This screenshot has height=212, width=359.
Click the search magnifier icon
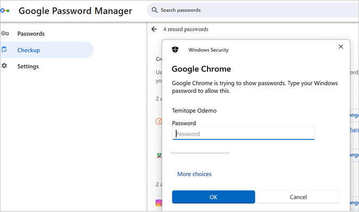click(x=155, y=10)
